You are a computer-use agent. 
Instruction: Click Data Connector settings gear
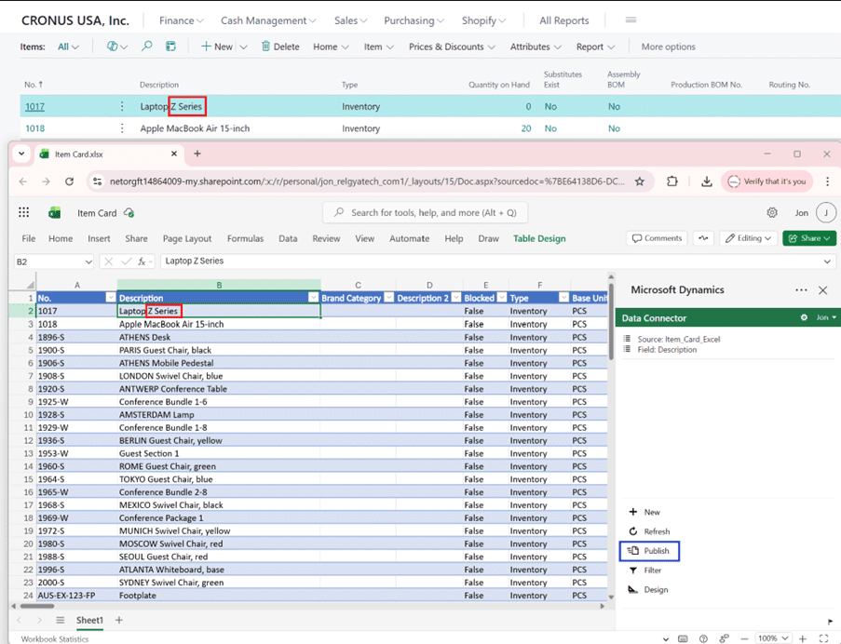point(804,318)
